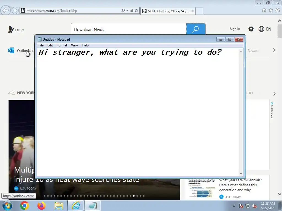Image resolution: width=282 pixels, height=211 pixels.
Task: Click the network tray icon
Action: 248,206
